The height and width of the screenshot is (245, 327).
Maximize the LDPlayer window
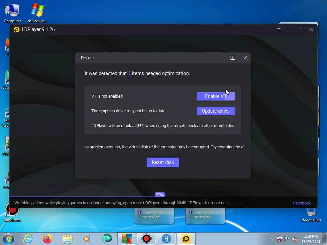pyautogui.click(x=300, y=30)
